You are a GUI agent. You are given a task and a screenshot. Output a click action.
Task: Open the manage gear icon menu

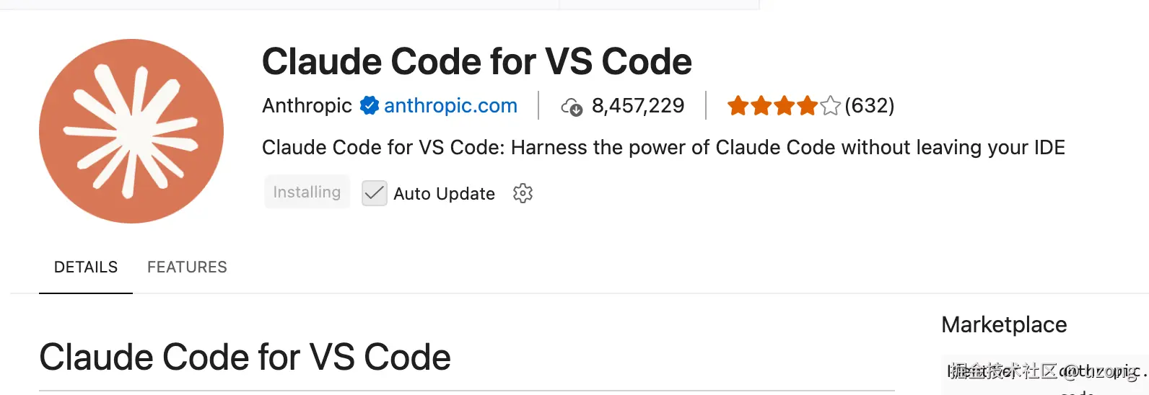[x=523, y=193]
